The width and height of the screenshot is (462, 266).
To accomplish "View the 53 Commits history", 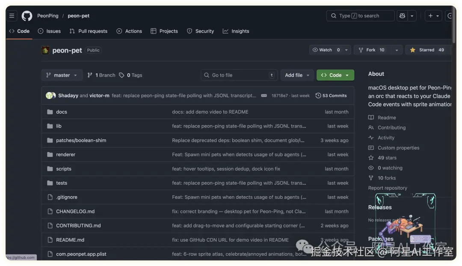I will pyautogui.click(x=331, y=96).
